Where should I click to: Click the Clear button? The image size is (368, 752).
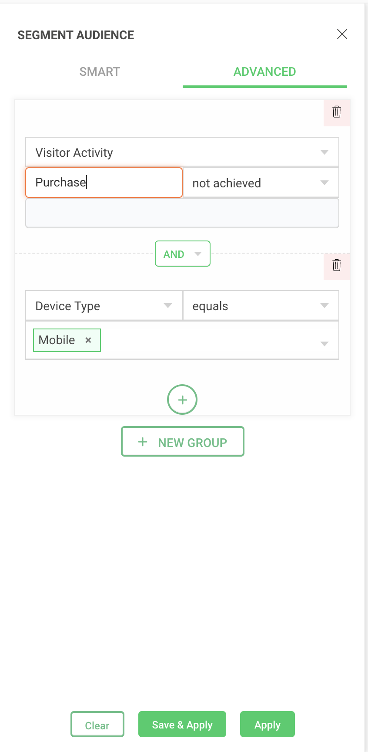coord(97,725)
